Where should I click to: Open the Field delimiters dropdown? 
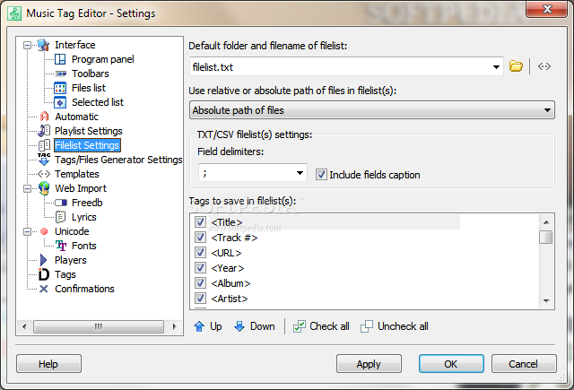[300, 173]
